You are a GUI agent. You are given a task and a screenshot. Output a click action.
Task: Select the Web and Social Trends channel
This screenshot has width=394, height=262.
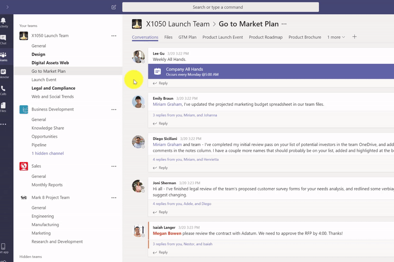point(53,96)
